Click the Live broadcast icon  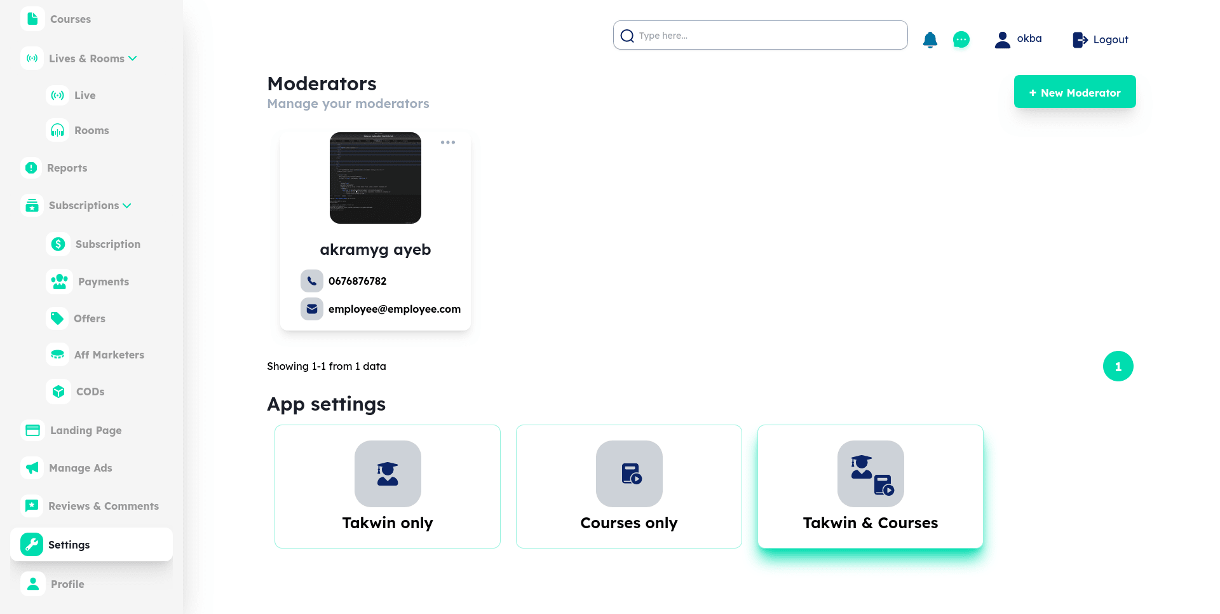(58, 95)
